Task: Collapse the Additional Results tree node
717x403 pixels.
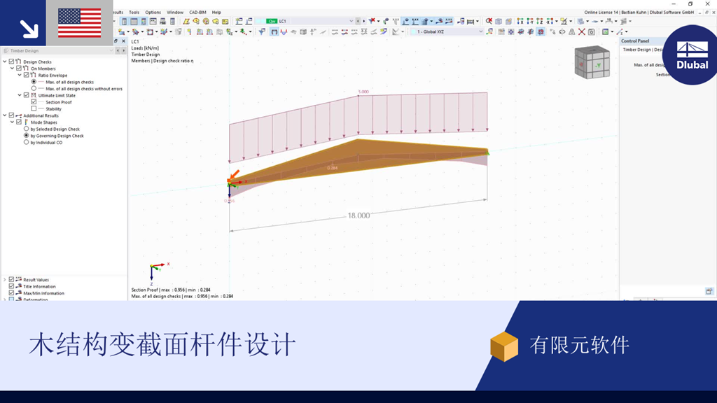Action: [x=5, y=115]
